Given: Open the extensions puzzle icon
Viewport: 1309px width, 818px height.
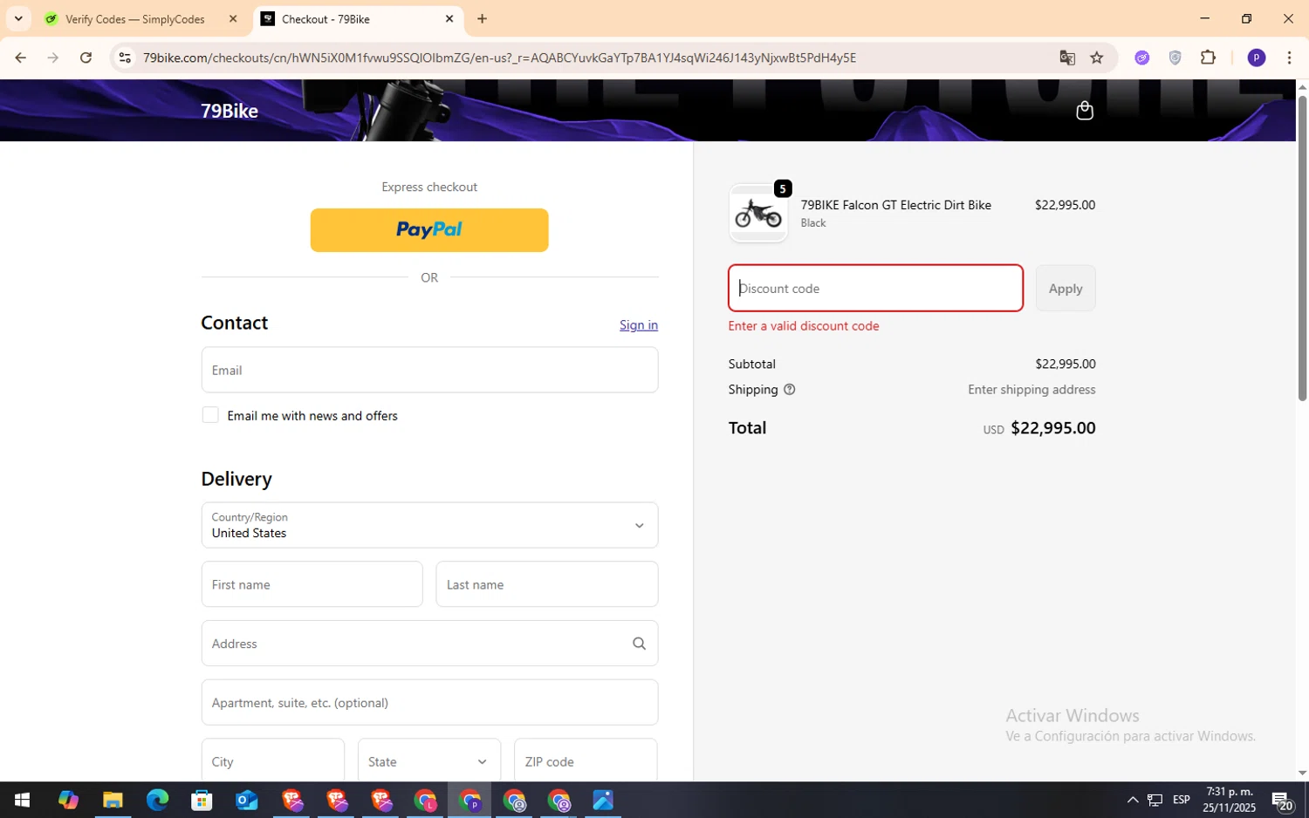Looking at the screenshot, I should pos(1208,58).
